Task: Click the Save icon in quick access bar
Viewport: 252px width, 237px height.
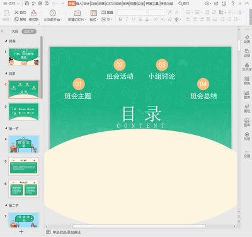Action: tap(26, 3)
